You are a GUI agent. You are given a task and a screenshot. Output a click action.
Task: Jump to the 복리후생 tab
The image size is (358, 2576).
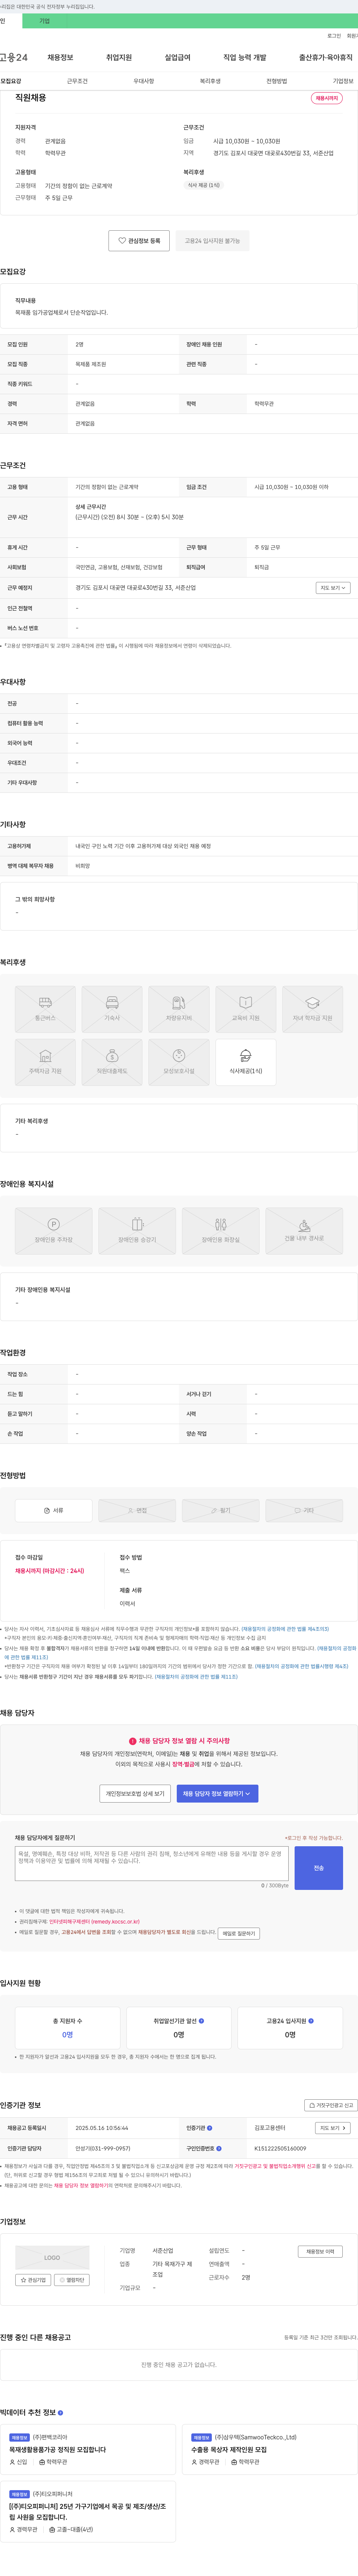210,81
